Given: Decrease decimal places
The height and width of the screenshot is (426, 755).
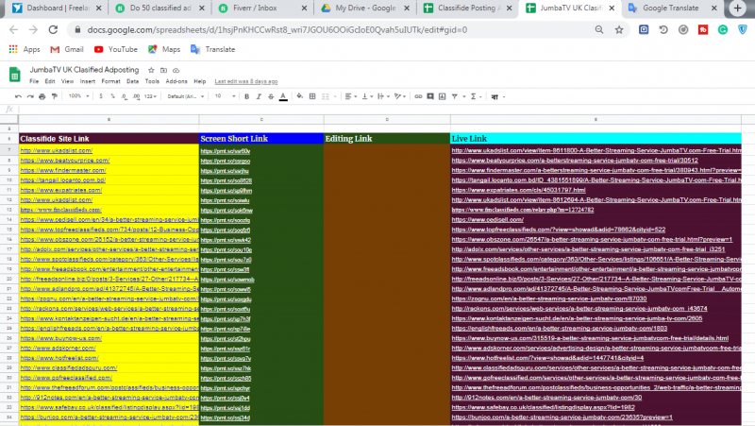Looking at the screenshot, I should pos(125,96).
